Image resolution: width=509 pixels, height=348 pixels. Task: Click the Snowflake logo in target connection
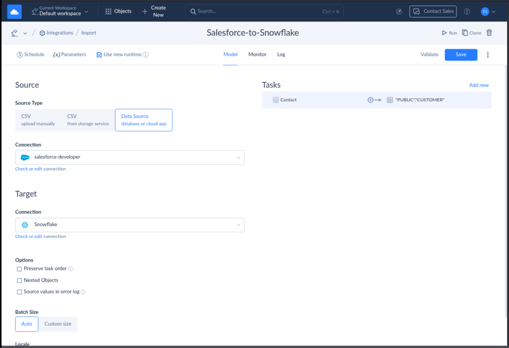pos(25,225)
